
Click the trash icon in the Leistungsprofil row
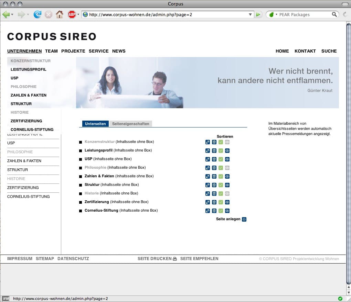click(214, 151)
